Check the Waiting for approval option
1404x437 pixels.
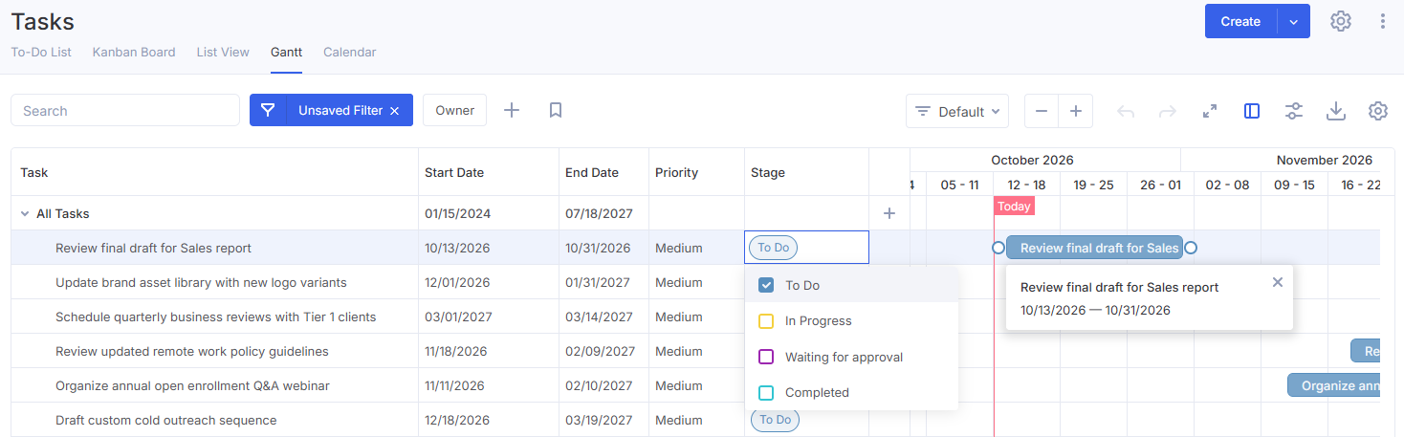tap(766, 357)
